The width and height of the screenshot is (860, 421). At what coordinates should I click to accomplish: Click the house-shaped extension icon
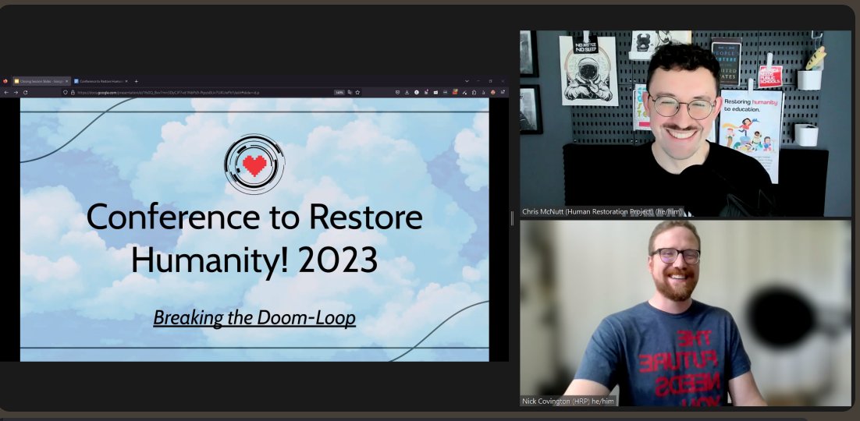click(x=474, y=92)
